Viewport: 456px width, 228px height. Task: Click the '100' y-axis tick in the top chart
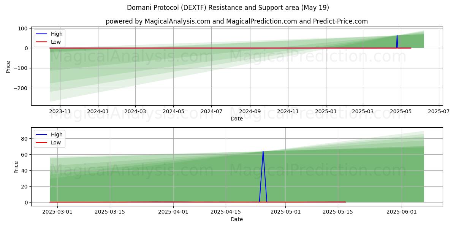(23, 28)
